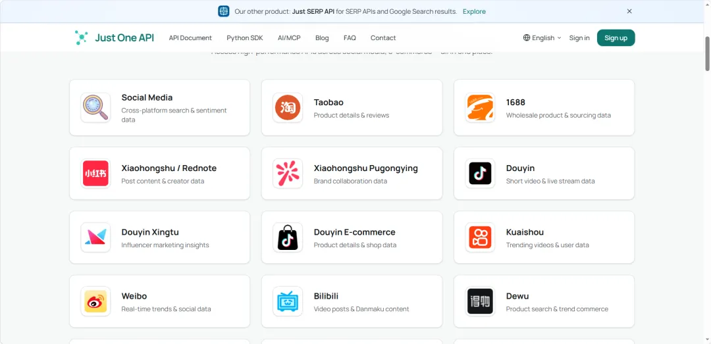
Task: Click the Sign up button
Action: (x=616, y=37)
